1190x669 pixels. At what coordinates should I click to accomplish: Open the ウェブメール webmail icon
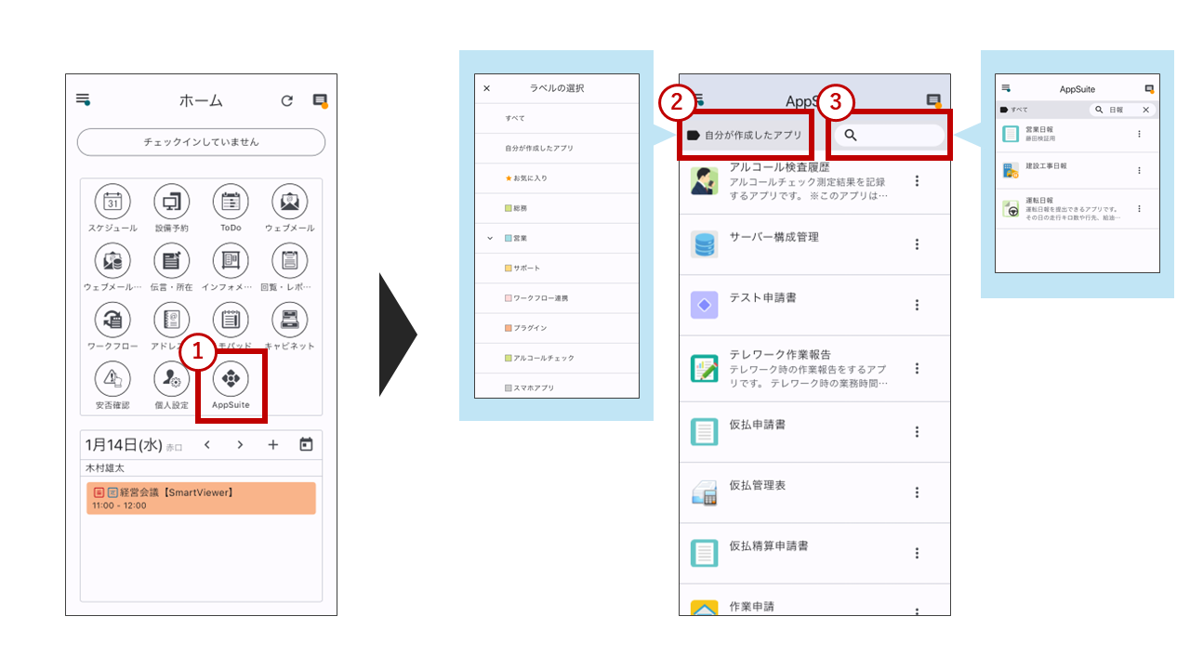[289, 202]
